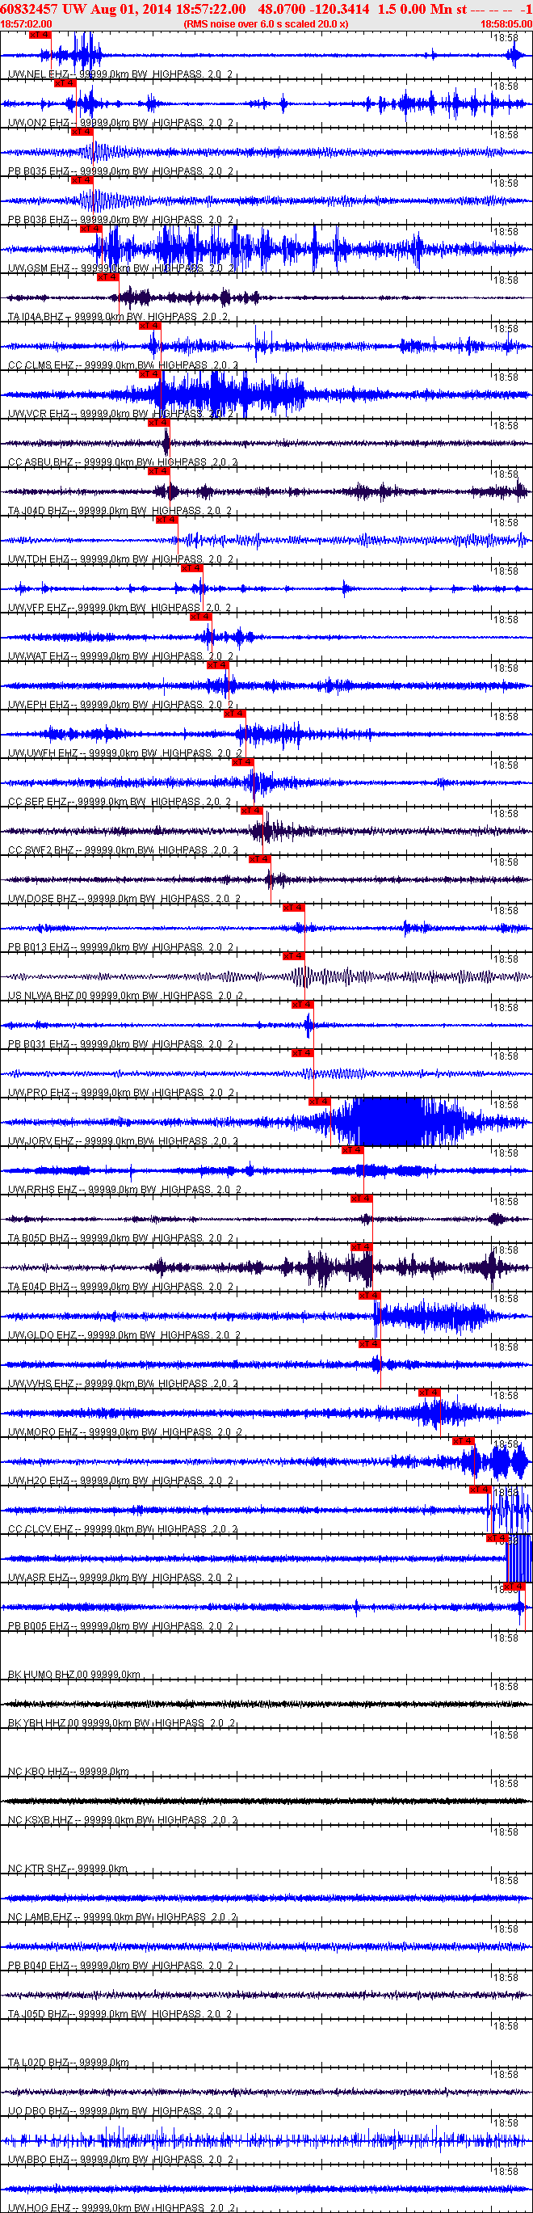Select the spiky UW.BBO EHZ waveform trace
Viewport: 533px width, 2213px height.
266,2136
